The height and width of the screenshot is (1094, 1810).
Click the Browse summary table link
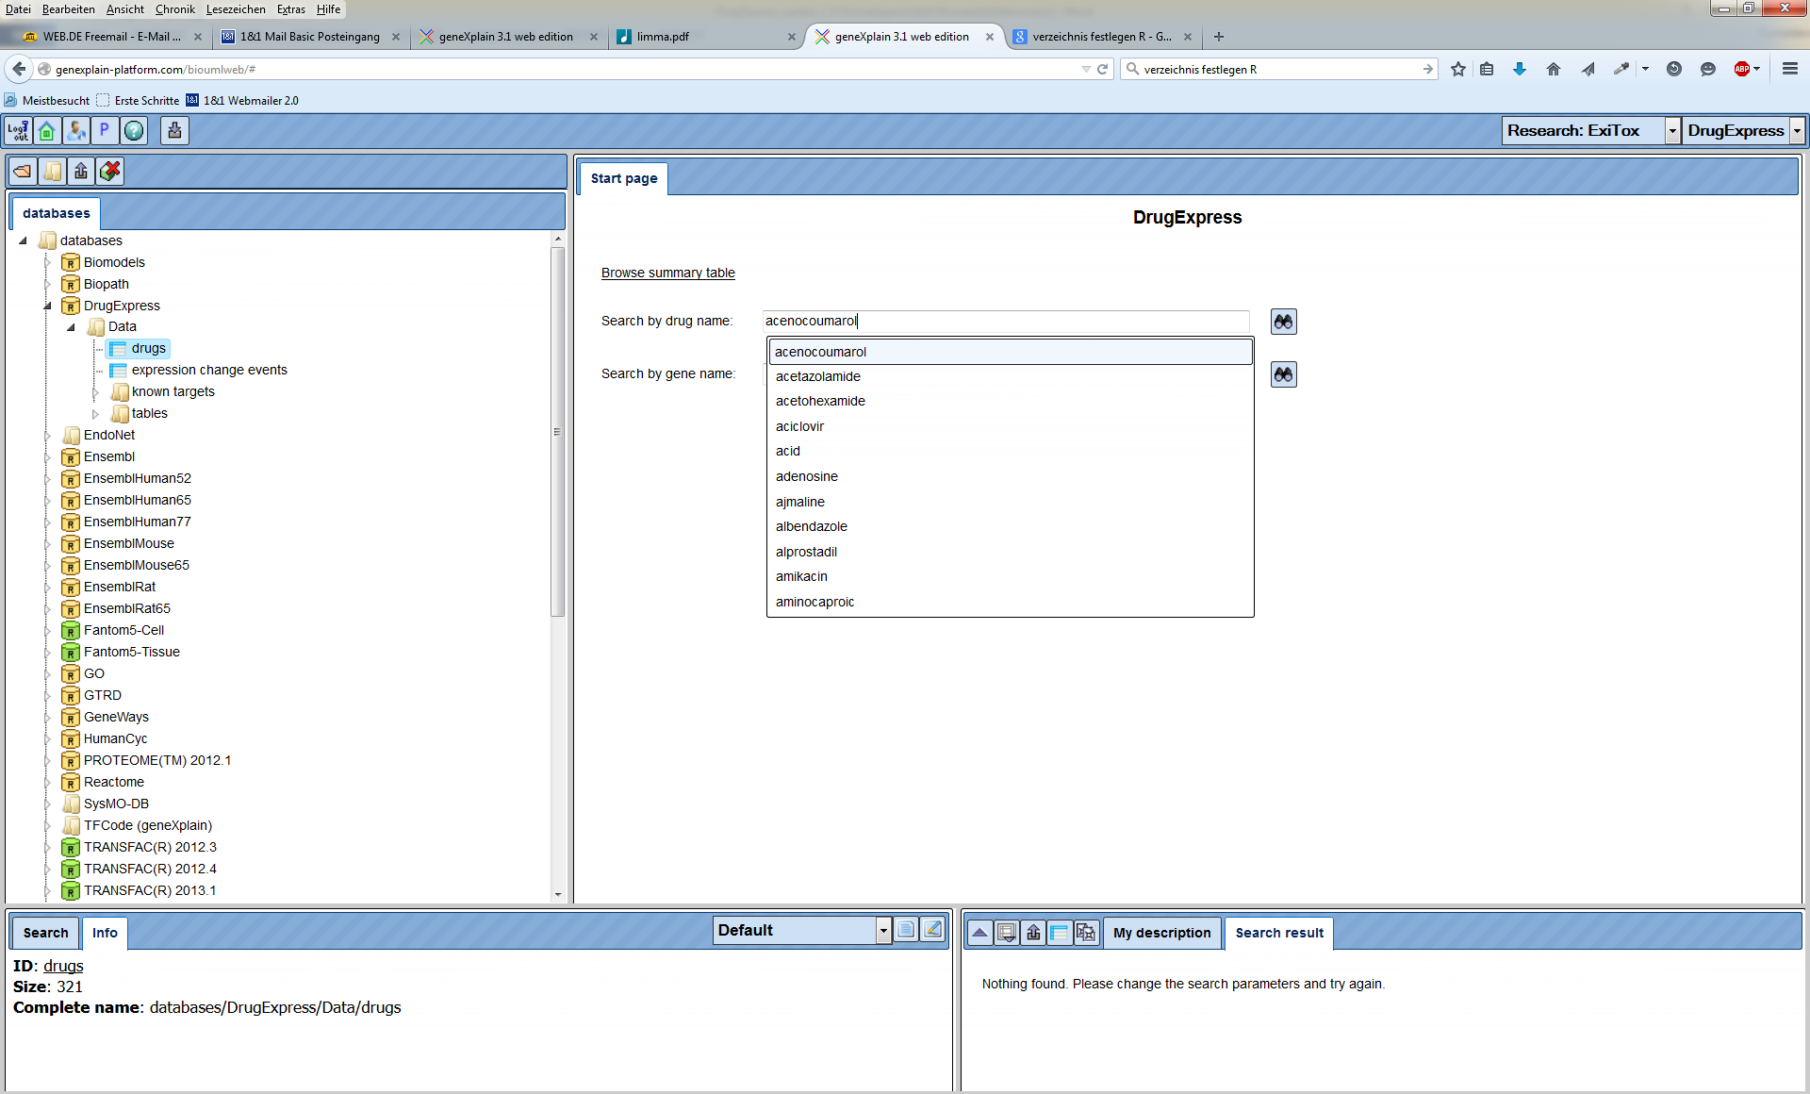(x=667, y=273)
